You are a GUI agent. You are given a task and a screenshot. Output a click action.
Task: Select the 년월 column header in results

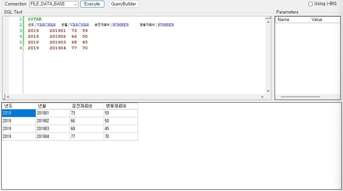click(x=53, y=106)
